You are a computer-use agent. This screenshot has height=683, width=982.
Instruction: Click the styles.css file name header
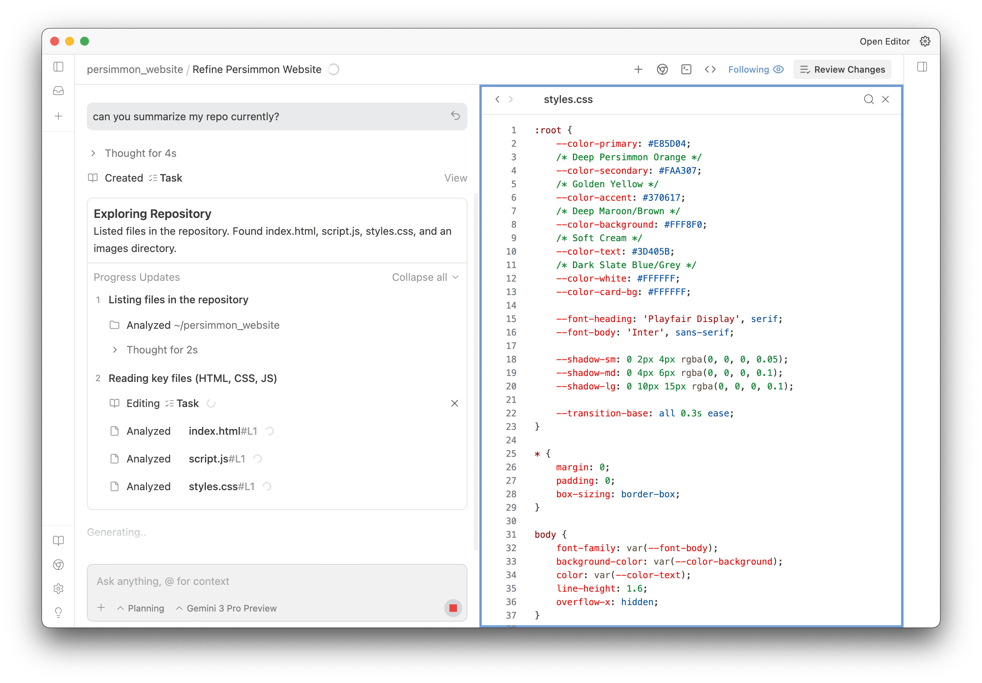[x=568, y=99]
